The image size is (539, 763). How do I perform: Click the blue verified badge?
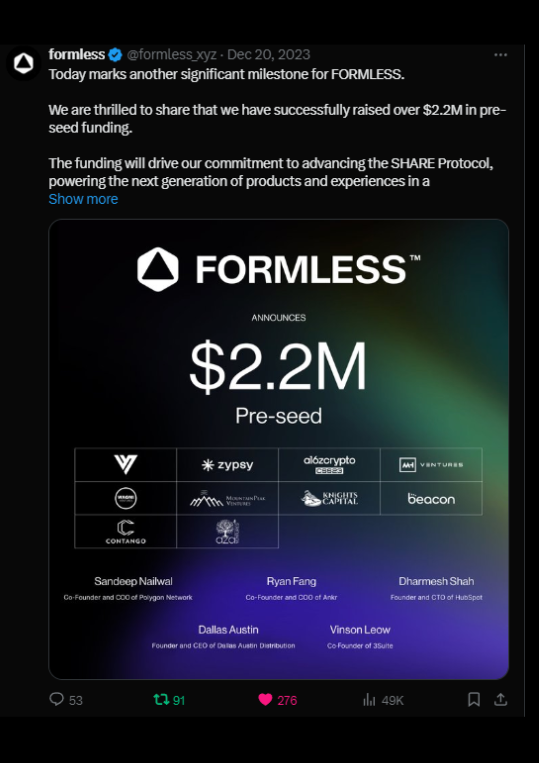tap(115, 55)
